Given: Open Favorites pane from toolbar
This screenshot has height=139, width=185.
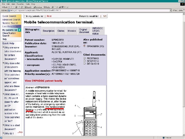Looking at the screenshot, I should pos(38,7).
